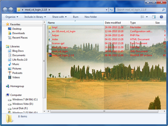Open the Organize menu
Image resolution: width=168 pixels, height=126 pixels.
pos(12,17)
